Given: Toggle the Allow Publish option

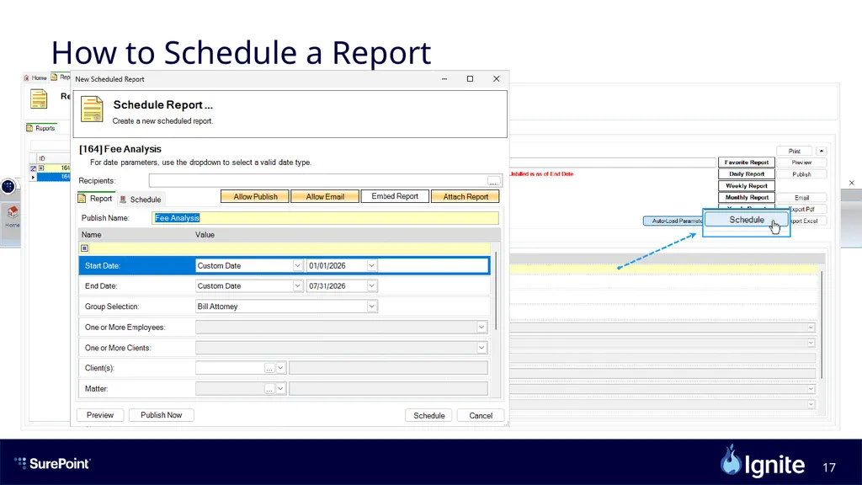Looking at the screenshot, I should click(x=255, y=196).
